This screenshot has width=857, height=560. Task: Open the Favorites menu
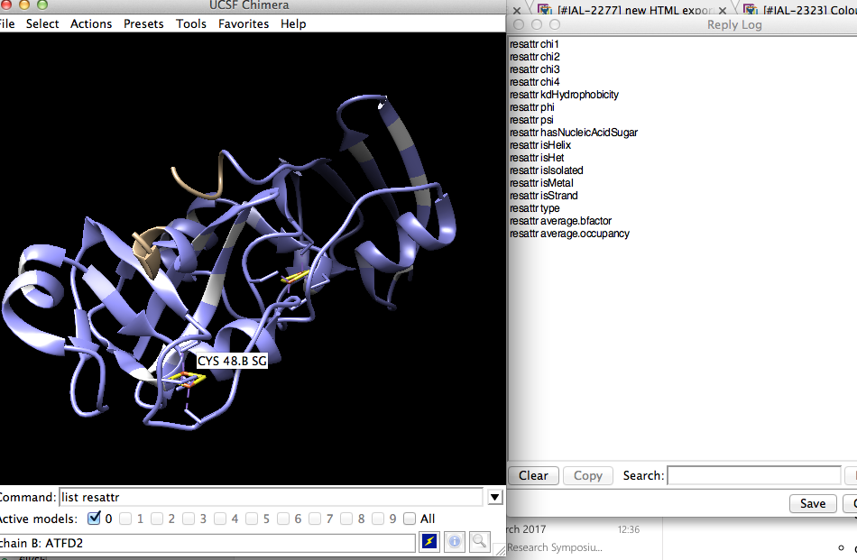tap(244, 23)
